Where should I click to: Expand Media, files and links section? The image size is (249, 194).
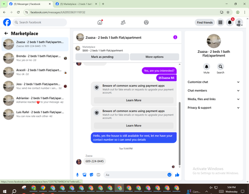[x=214, y=99]
